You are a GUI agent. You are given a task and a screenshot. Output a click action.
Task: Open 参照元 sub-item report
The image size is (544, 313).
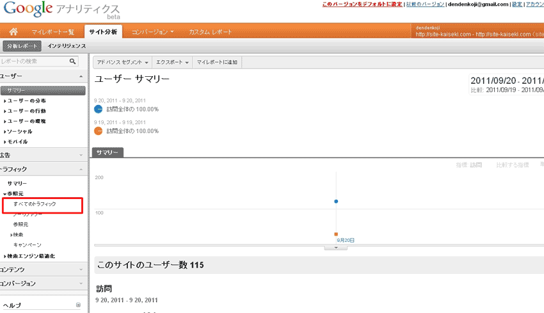point(21,224)
